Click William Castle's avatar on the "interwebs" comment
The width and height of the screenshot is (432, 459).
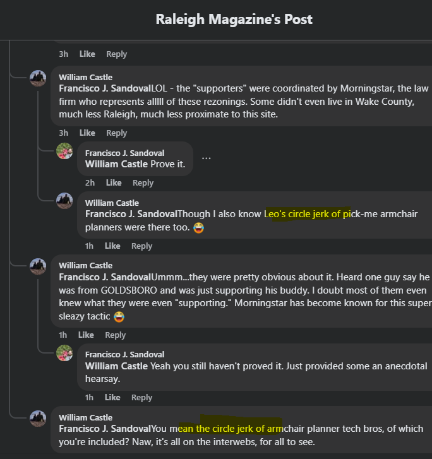pyautogui.click(x=38, y=418)
